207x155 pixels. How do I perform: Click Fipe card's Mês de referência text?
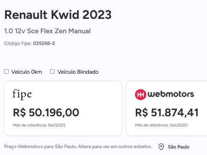tap(39, 125)
